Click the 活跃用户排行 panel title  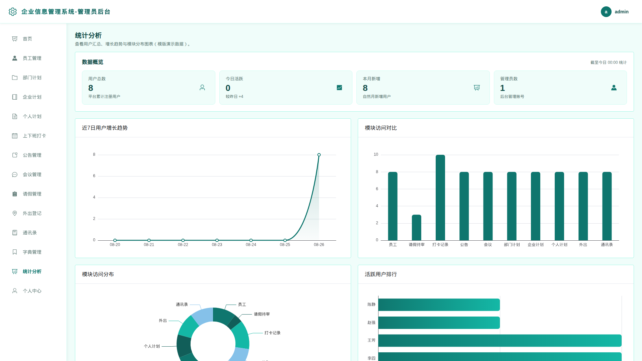[x=381, y=274]
